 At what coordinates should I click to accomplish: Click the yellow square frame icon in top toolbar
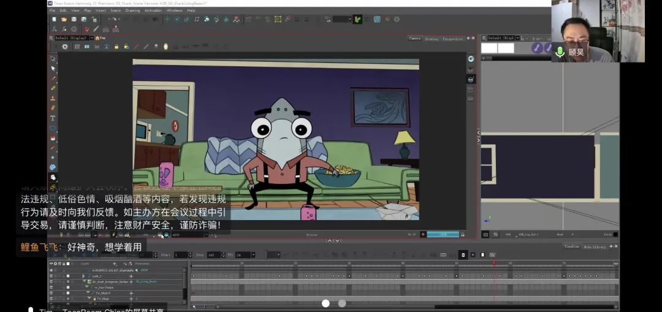pyautogui.click(x=278, y=20)
